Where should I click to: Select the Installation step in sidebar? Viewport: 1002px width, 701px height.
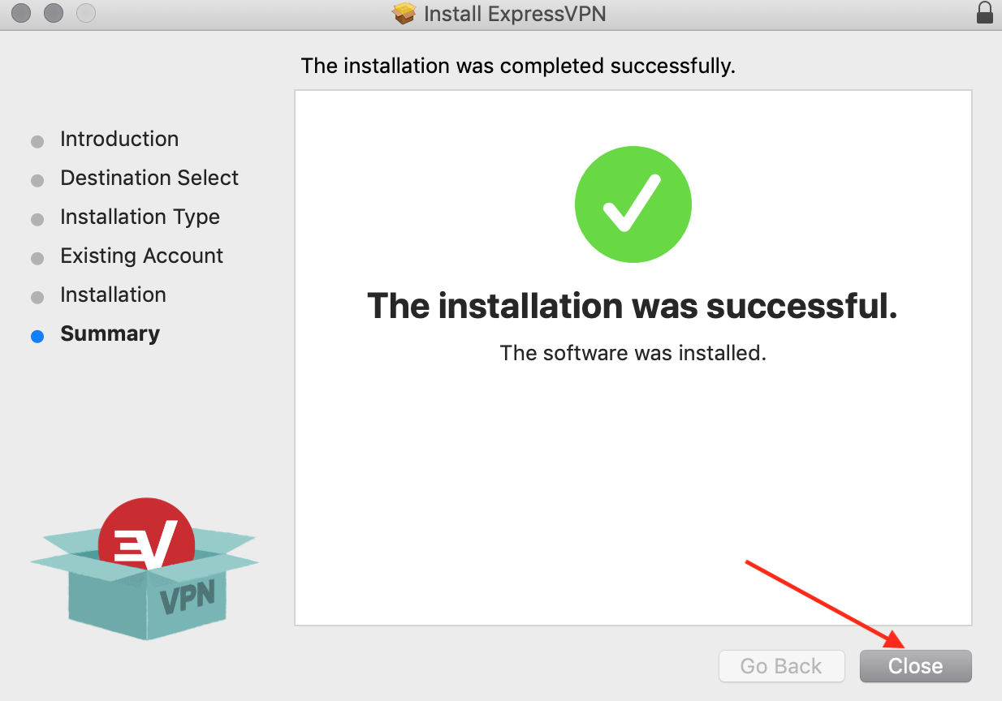(113, 295)
